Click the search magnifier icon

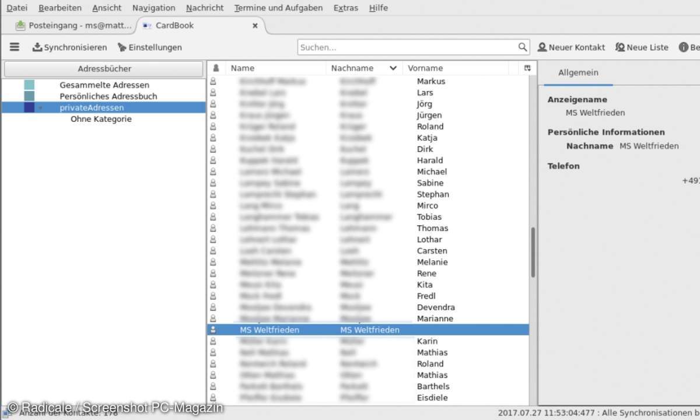coord(522,47)
